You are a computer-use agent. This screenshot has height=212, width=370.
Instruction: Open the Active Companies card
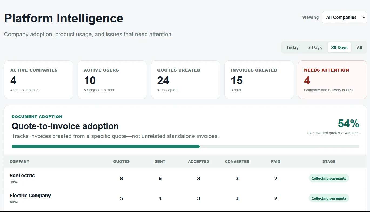[39, 80]
